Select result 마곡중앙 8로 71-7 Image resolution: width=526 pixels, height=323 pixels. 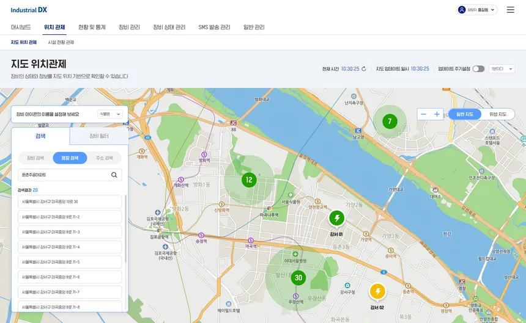70,292
